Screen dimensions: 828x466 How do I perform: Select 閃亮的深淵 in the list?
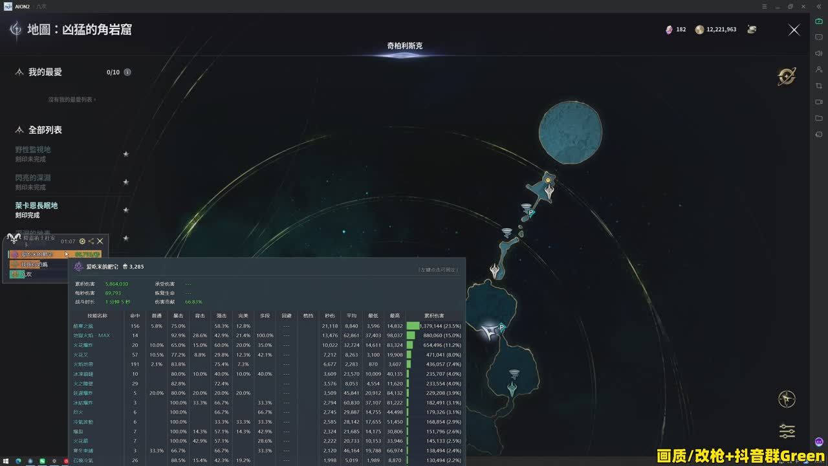pyautogui.click(x=33, y=182)
